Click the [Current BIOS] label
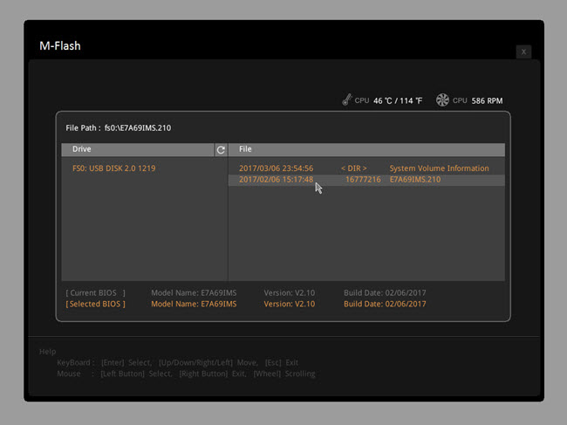This screenshot has height=425, width=567. (95, 292)
